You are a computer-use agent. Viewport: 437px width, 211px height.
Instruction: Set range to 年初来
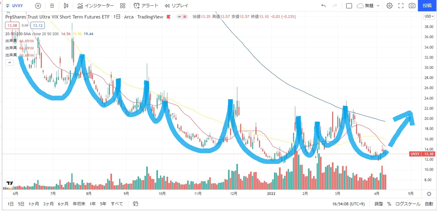[79, 204]
